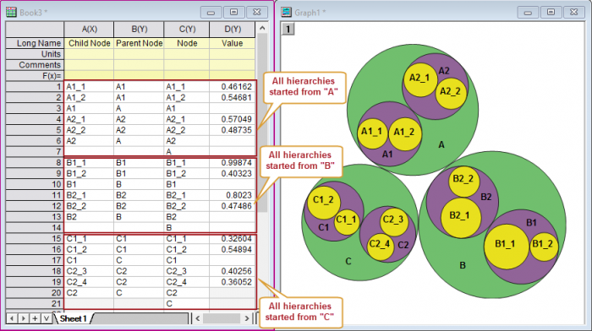Select cell with value 0.36052
This screenshot has height=331, width=592.
pyautogui.click(x=233, y=282)
